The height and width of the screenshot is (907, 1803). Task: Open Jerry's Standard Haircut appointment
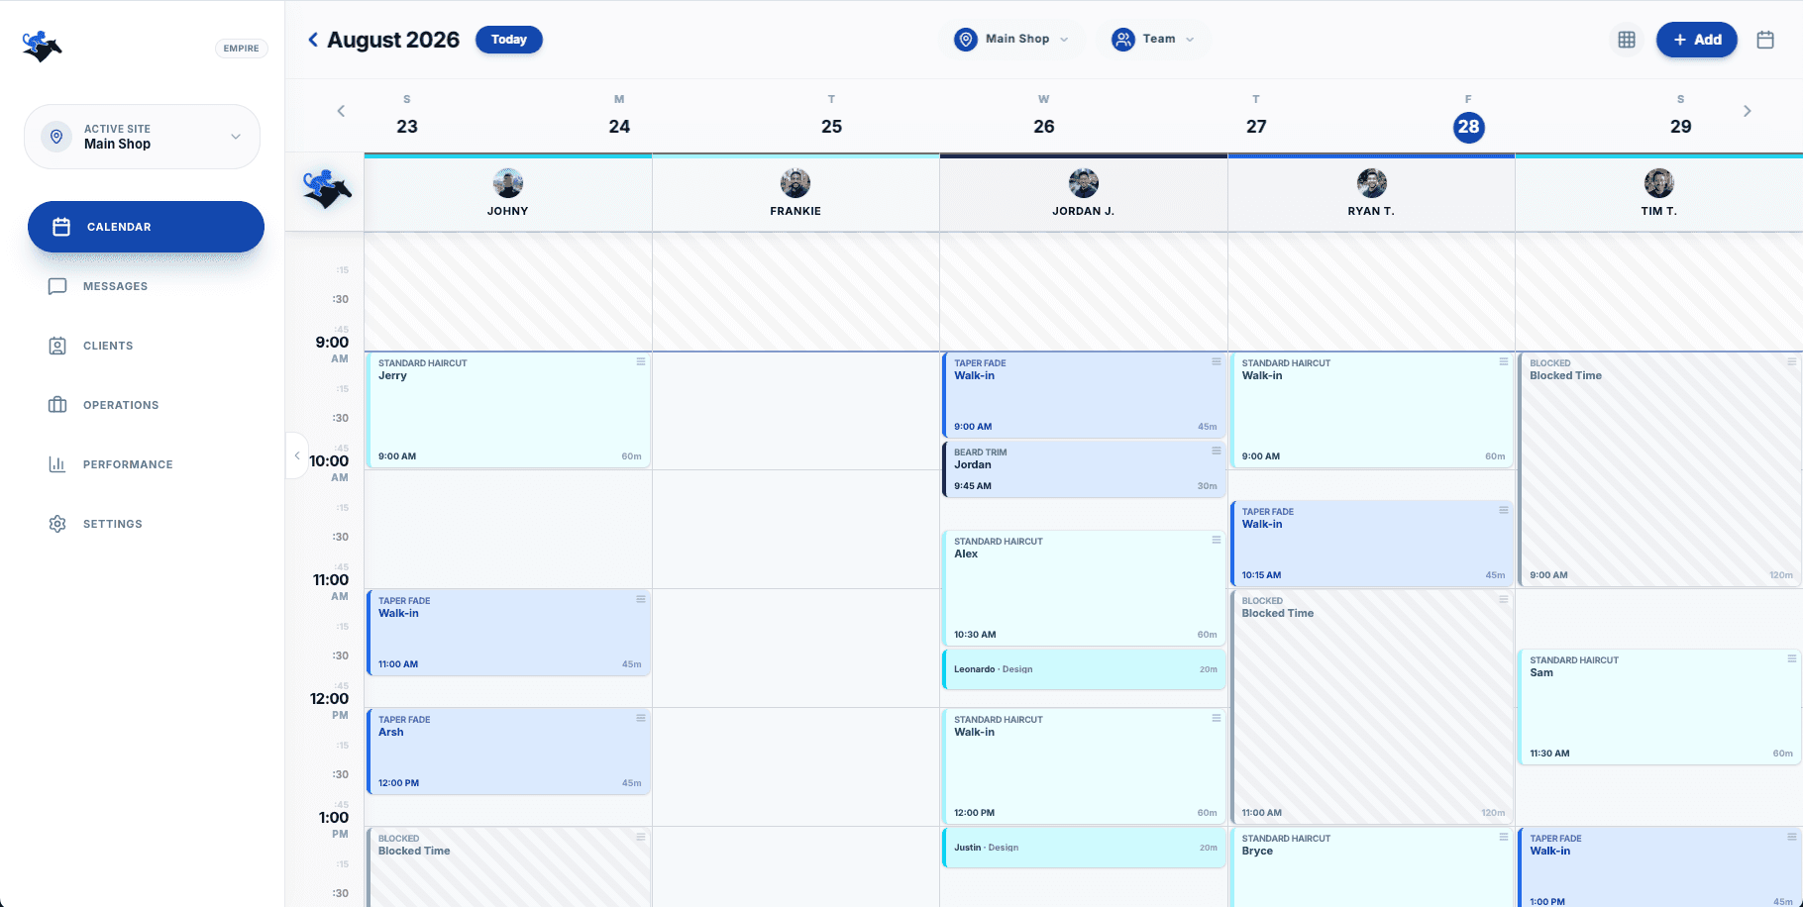pos(508,410)
